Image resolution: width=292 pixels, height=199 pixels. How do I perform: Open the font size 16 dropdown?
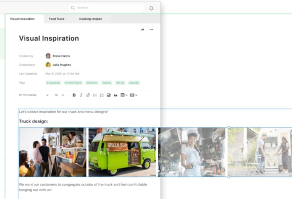[x=59, y=95]
